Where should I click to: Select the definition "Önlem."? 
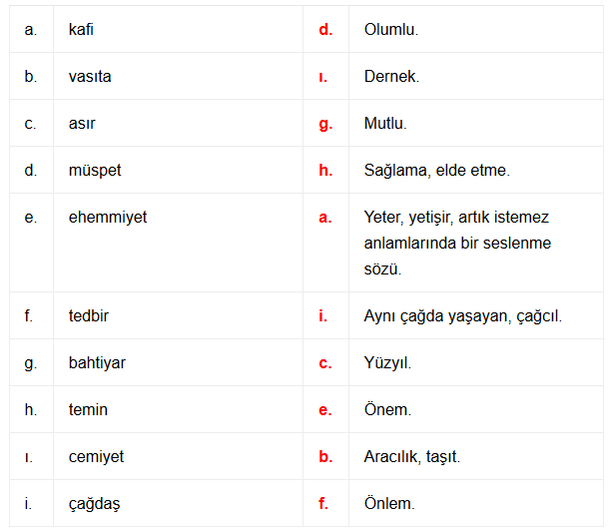pyautogui.click(x=389, y=504)
